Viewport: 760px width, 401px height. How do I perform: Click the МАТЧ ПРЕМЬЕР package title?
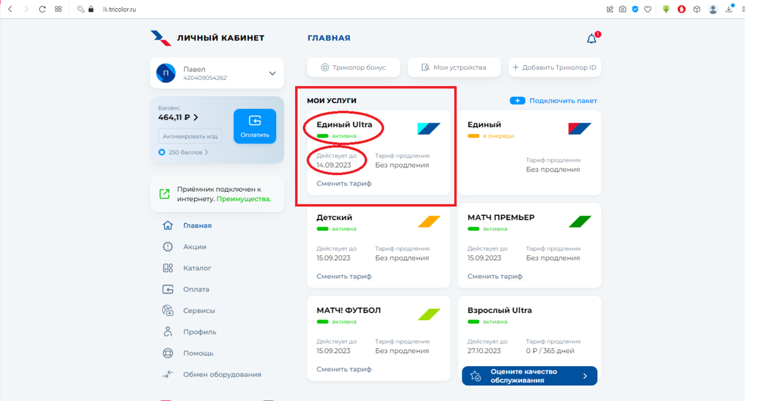pyautogui.click(x=501, y=218)
